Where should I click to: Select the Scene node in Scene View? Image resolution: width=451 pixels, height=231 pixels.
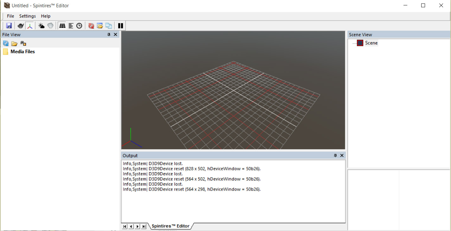(x=371, y=43)
